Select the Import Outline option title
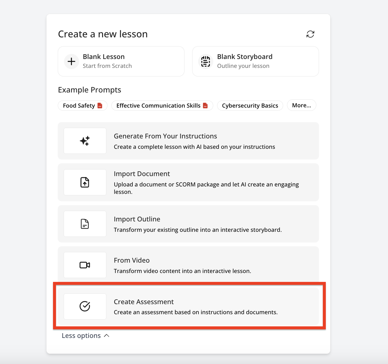The height and width of the screenshot is (364, 388). (x=137, y=219)
